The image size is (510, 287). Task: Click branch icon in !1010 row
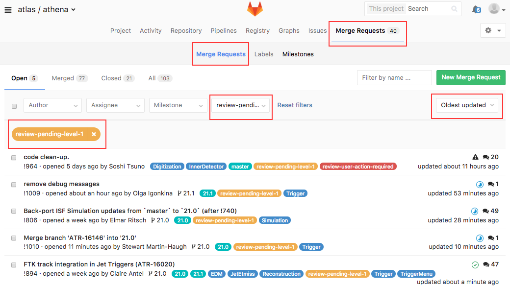click(x=194, y=247)
